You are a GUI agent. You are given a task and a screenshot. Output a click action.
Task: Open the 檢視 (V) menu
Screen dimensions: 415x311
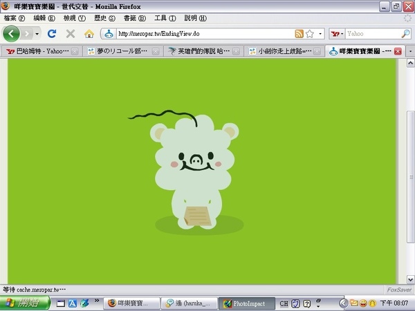click(x=75, y=18)
